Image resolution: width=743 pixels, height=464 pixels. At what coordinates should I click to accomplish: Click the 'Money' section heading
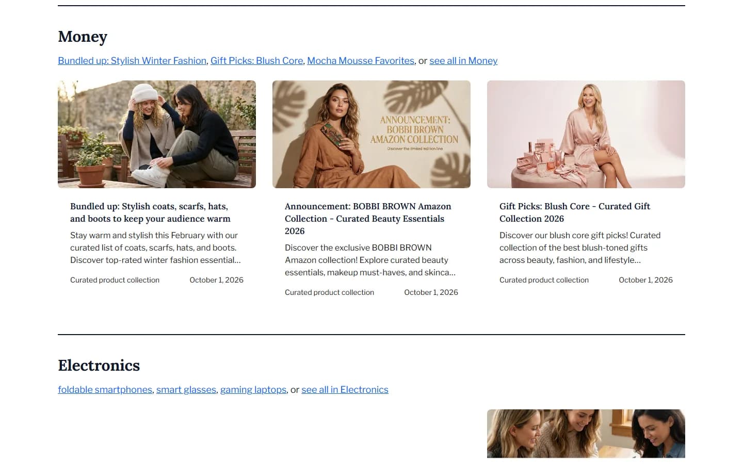pos(83,37)
